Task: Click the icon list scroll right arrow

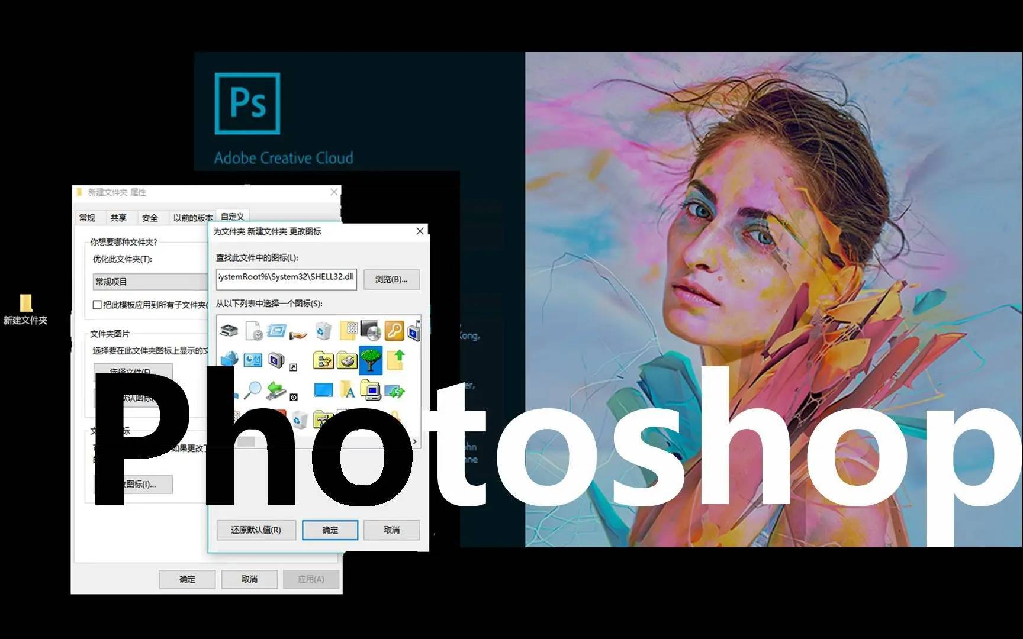Action: tap(414, 441)
